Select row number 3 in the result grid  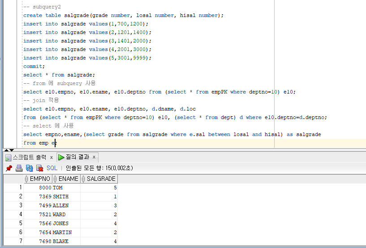pos(14,205)
